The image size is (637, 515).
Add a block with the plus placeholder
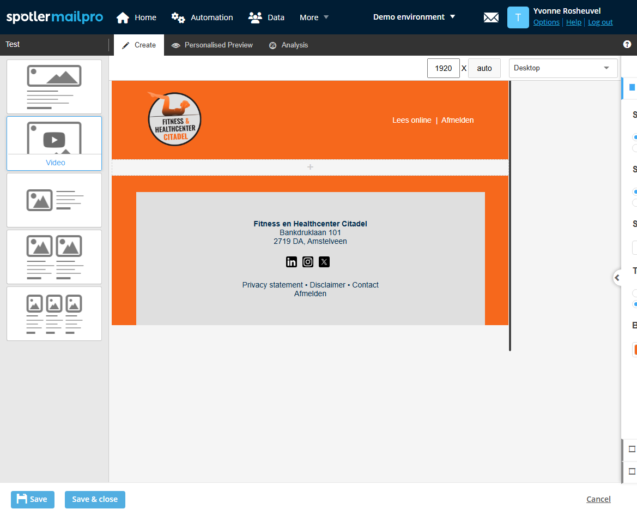pos(310,167)
